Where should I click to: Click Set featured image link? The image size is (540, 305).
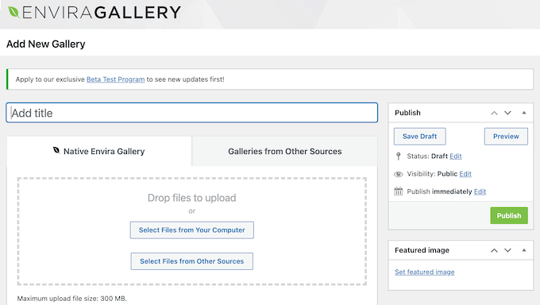click(x=425, y=272)
